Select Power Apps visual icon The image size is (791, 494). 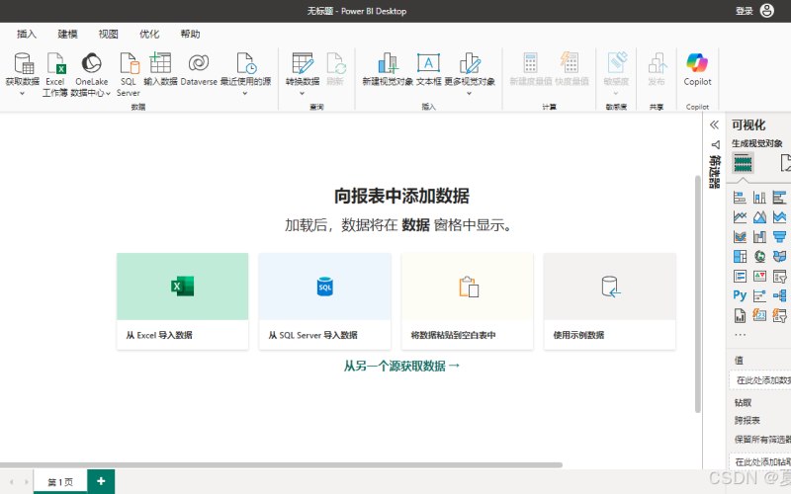coord(759,315)
